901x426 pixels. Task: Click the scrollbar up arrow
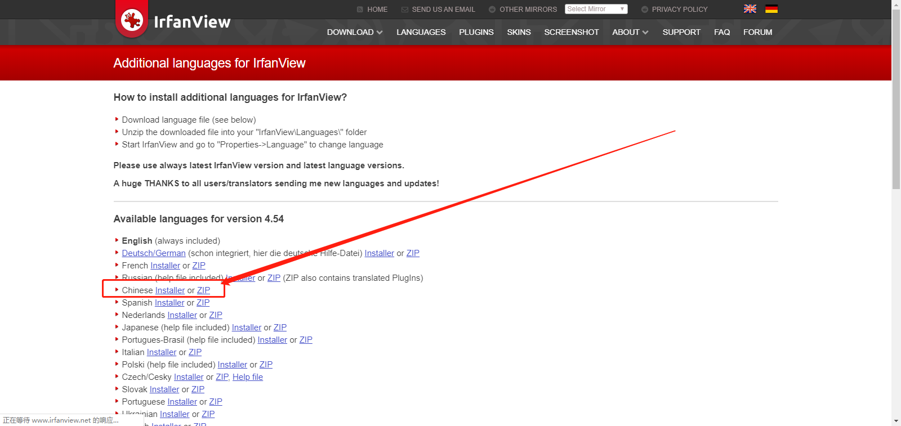[x=896, y=4]
